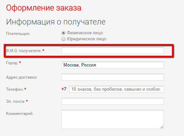The width and height of the screenshot is (184, 136).
Task: Click the Город field with Москва, Россия
Action: (112, 65)
